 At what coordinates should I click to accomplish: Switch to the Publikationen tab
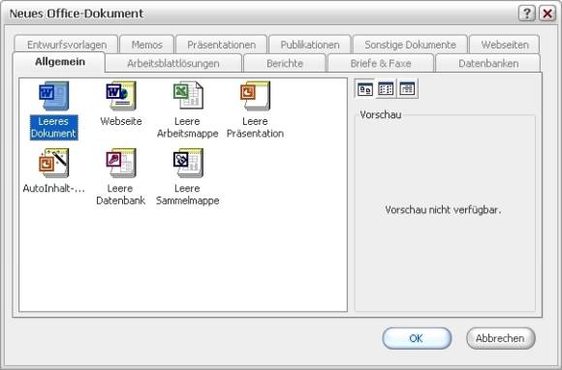click(x=310, y=45)
